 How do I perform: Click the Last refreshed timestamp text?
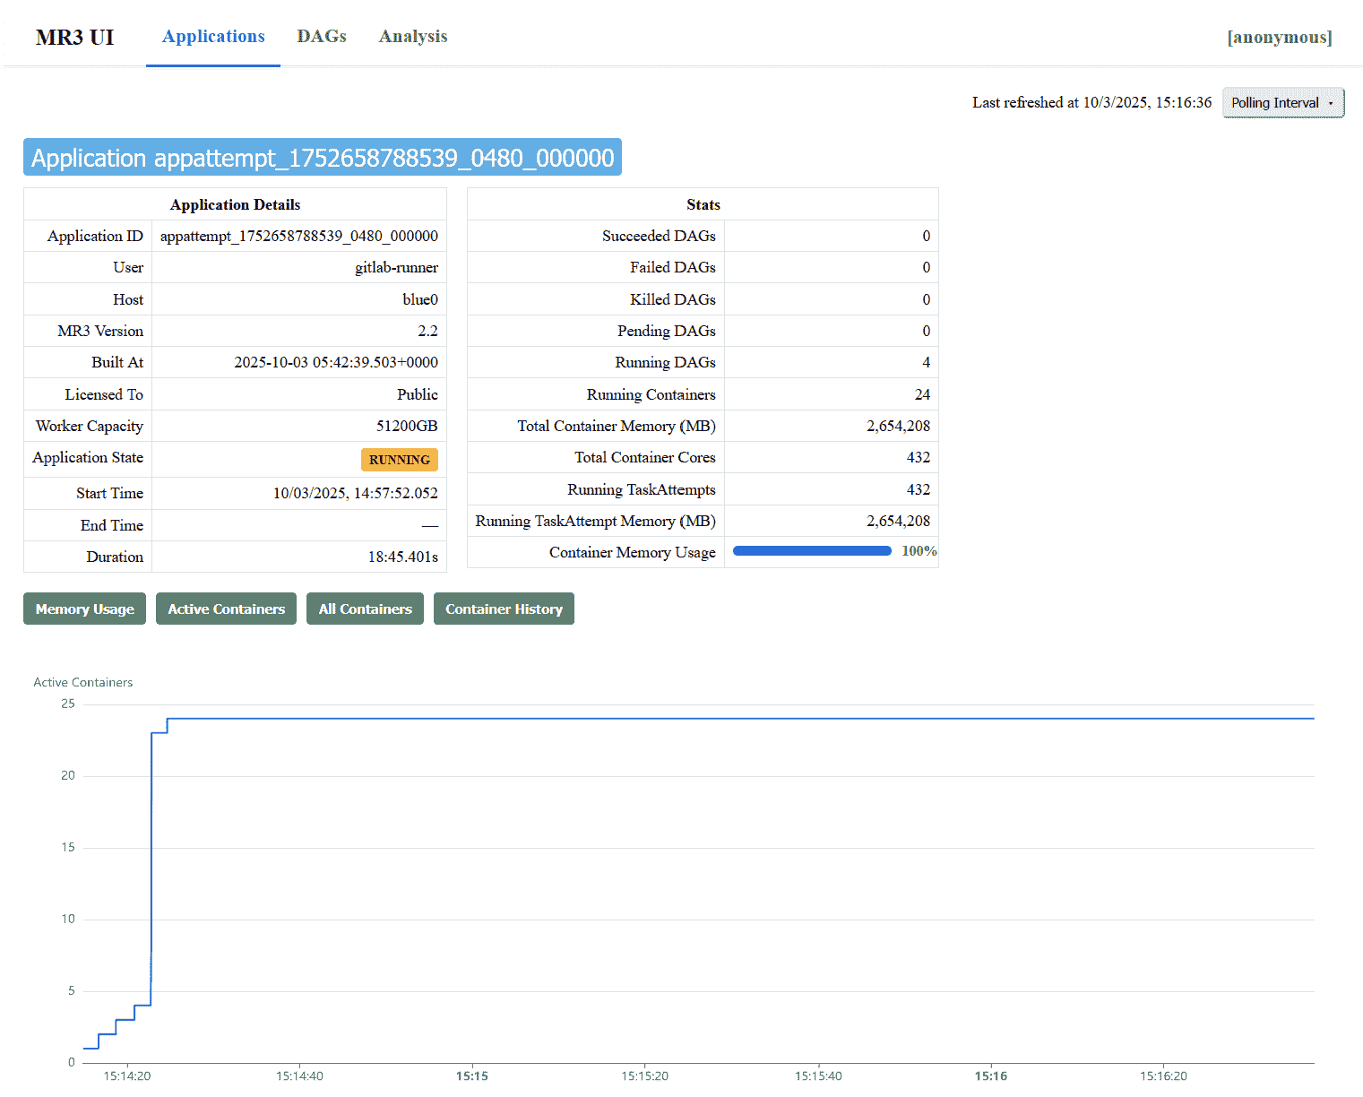click(1091, 103)
